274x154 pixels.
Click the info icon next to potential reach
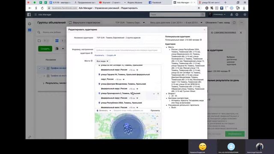click(201, 40)
